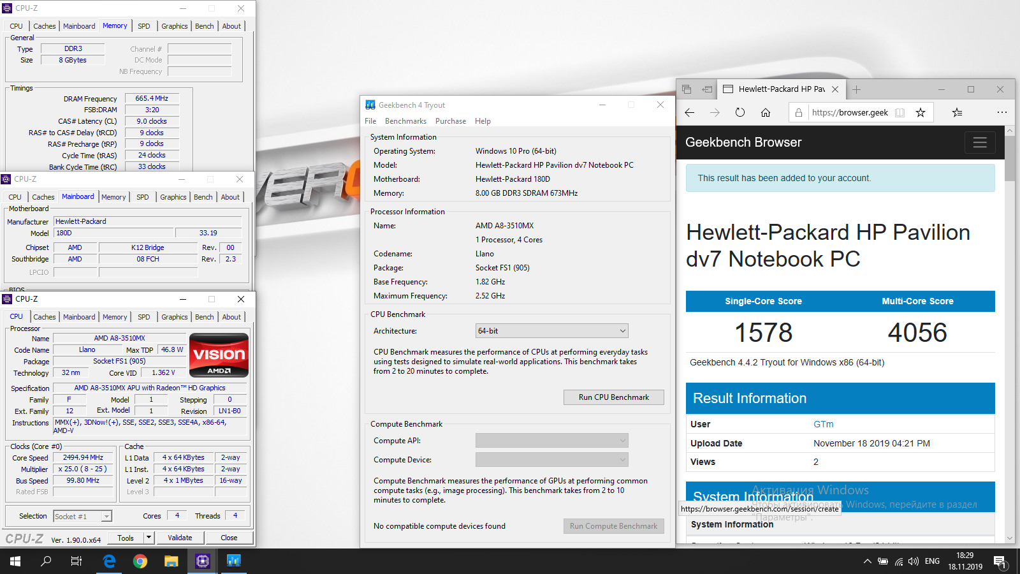The width and height of the screenshot is (1020, 574).
Task: Click Run CPU Benchmark button
Action: point(614,397)
